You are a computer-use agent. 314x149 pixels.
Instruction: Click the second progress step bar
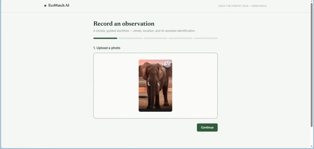(x=131, y=38)
